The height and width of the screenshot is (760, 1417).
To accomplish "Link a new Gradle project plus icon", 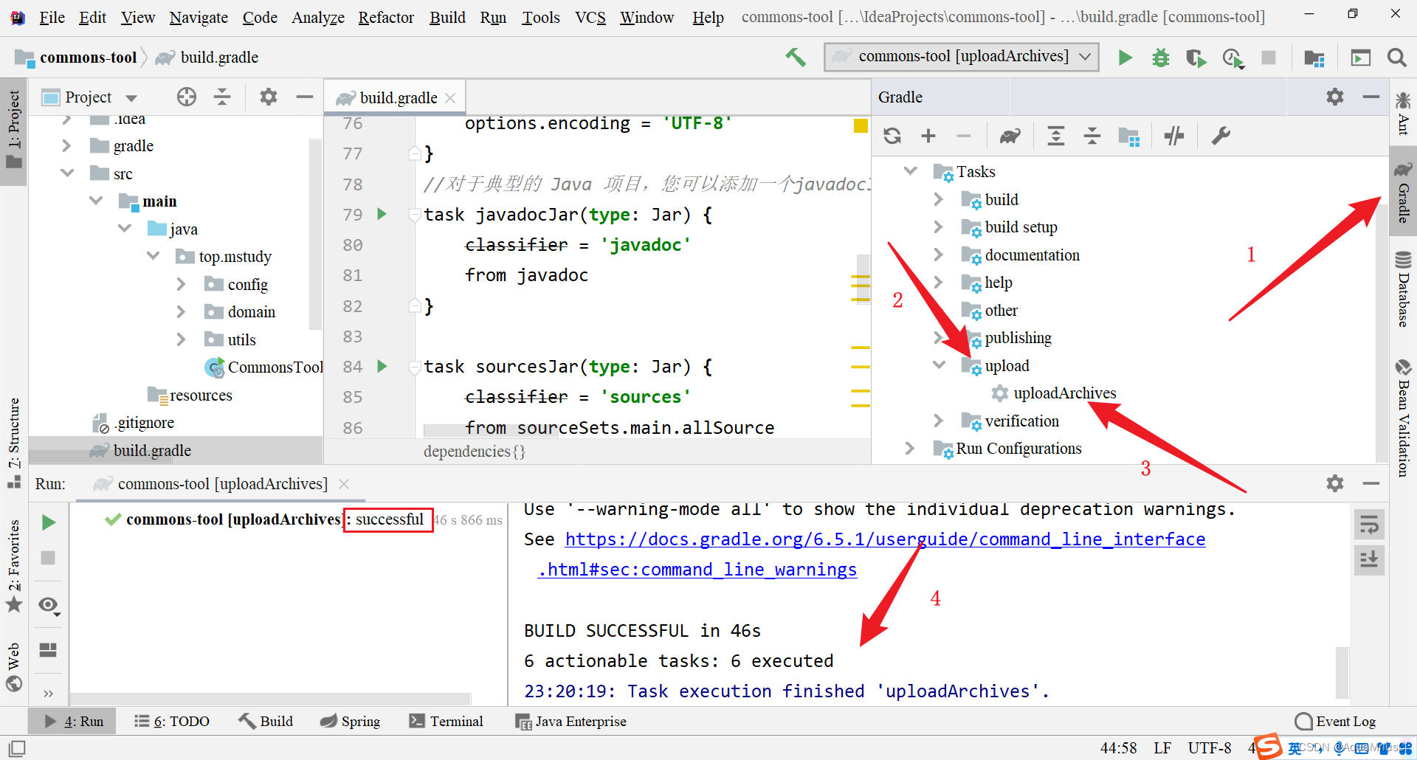I will (928, 136).
